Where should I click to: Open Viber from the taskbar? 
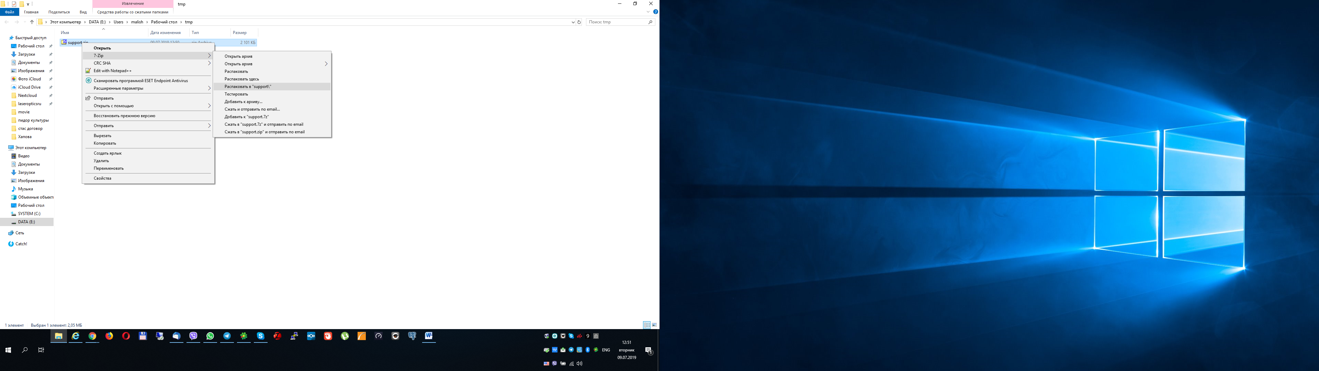[x=193, y=336]
